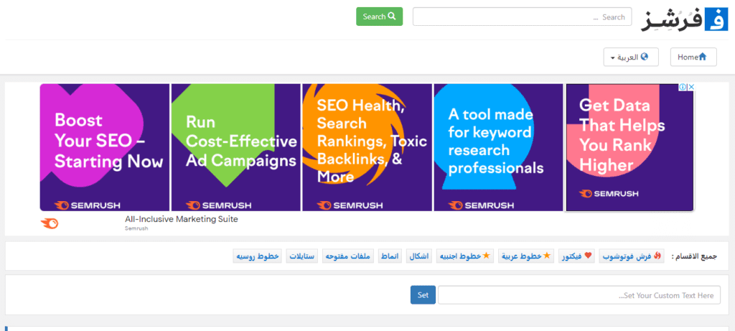Open the العربية language dropdown

pyautogui.click(x=630, y=57)
